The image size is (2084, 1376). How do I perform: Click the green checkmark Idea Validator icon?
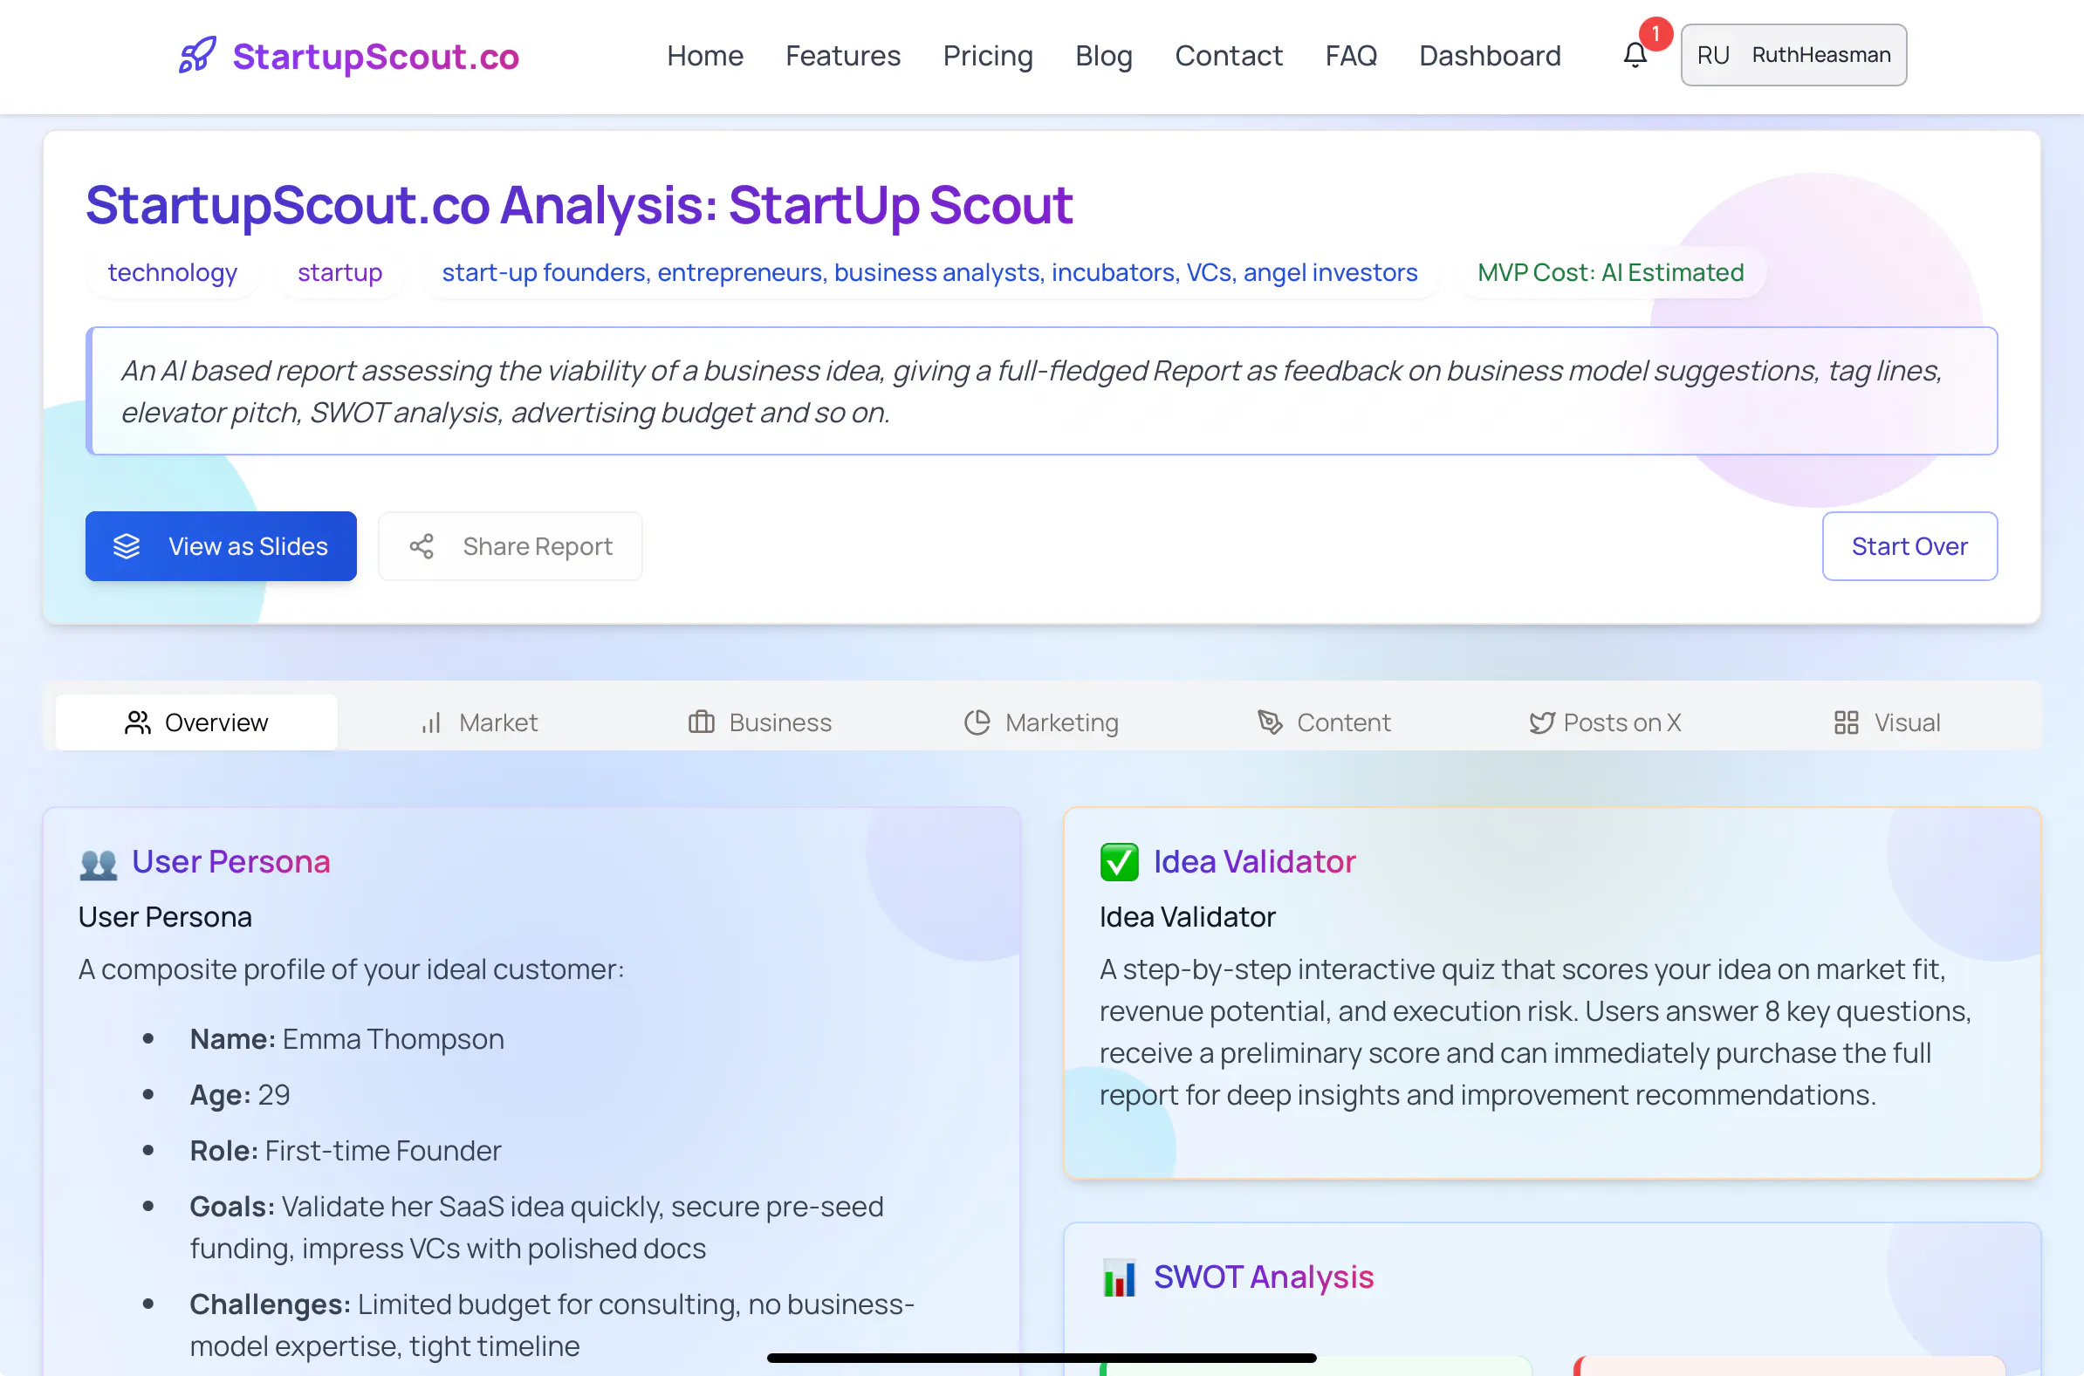click(1119, 862)
